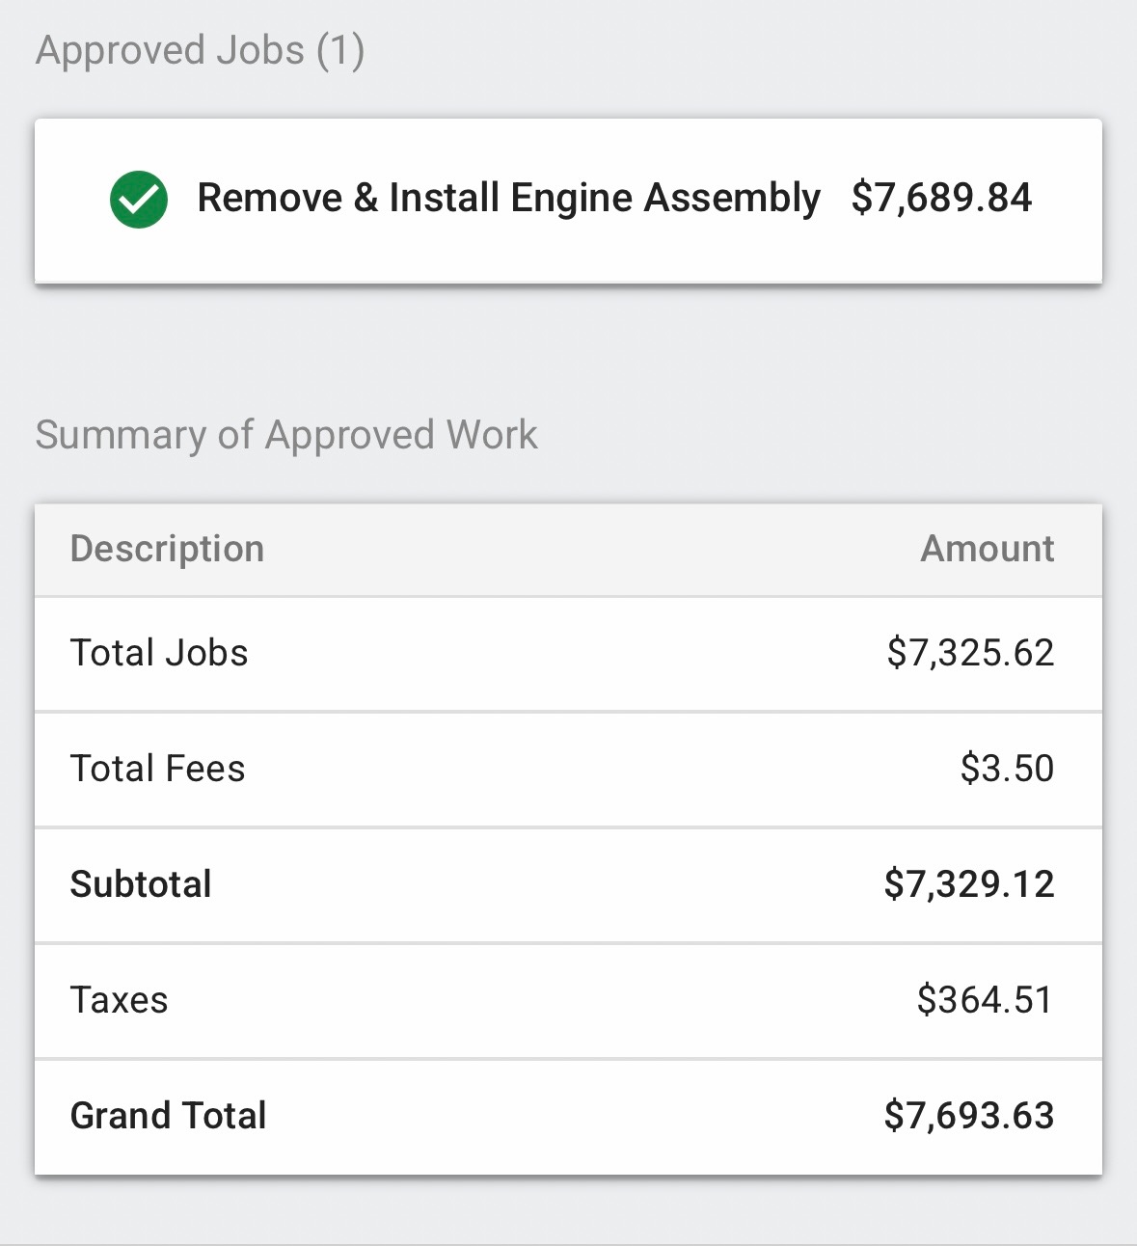The image size is (1137, 1246).
Task: Click the $364.51 taxes amount
Action: coord(985,1000)
